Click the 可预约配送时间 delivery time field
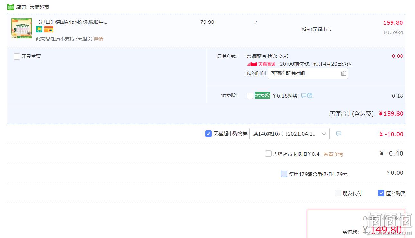The height and width of the screenshot is (238, 415). 308,74
